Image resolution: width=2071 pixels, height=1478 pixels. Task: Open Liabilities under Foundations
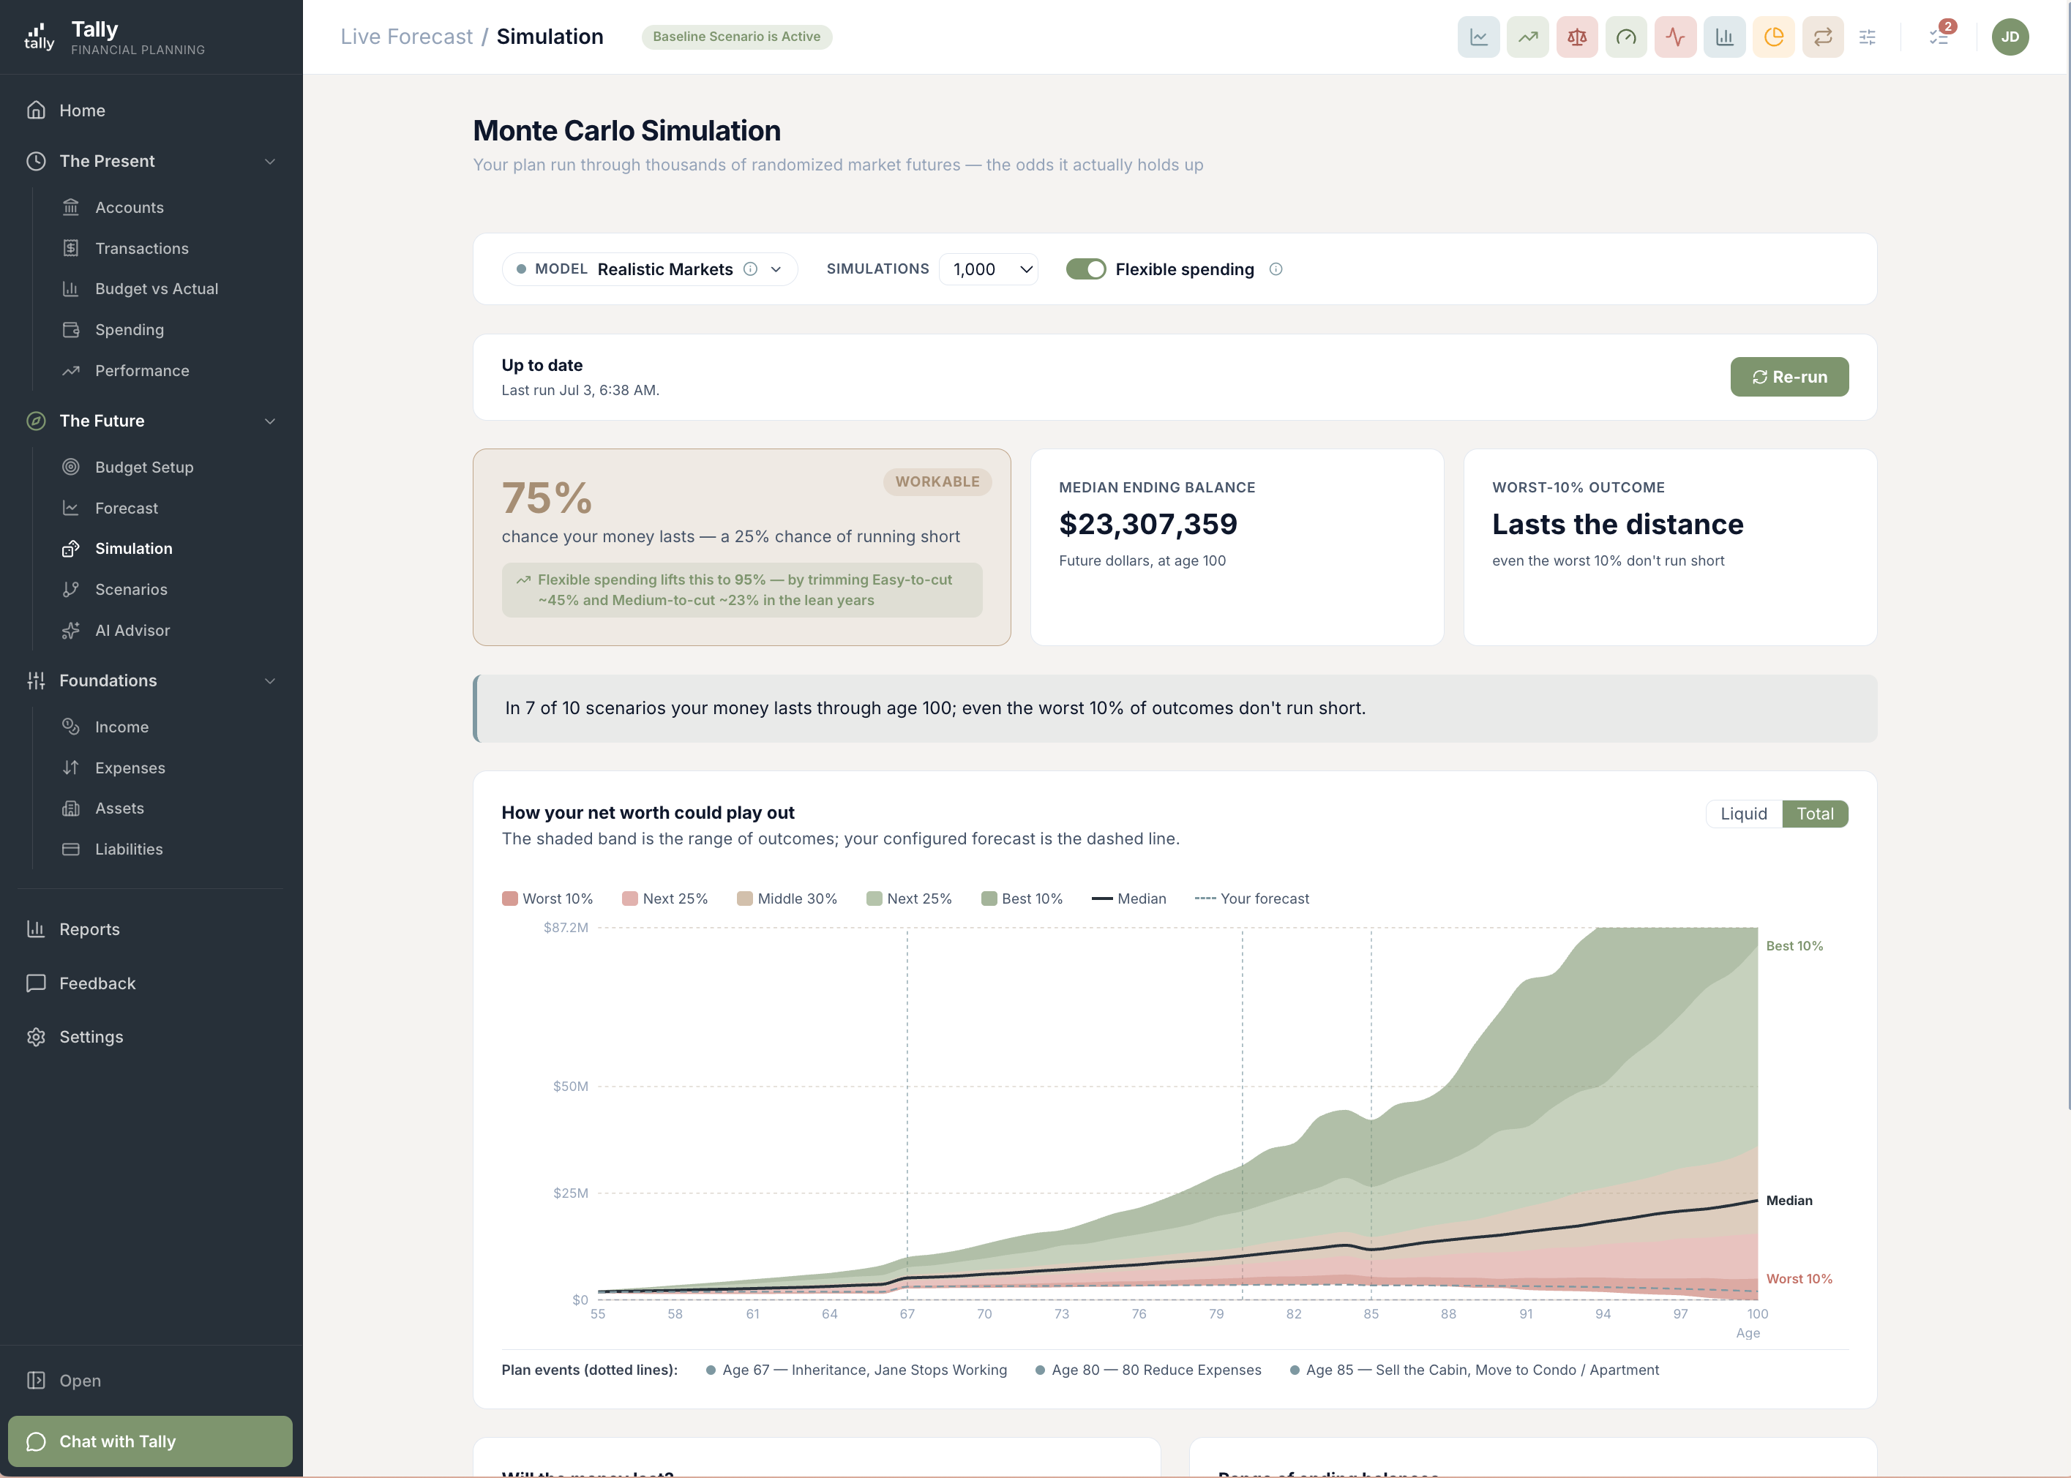(x=128, y=849)
